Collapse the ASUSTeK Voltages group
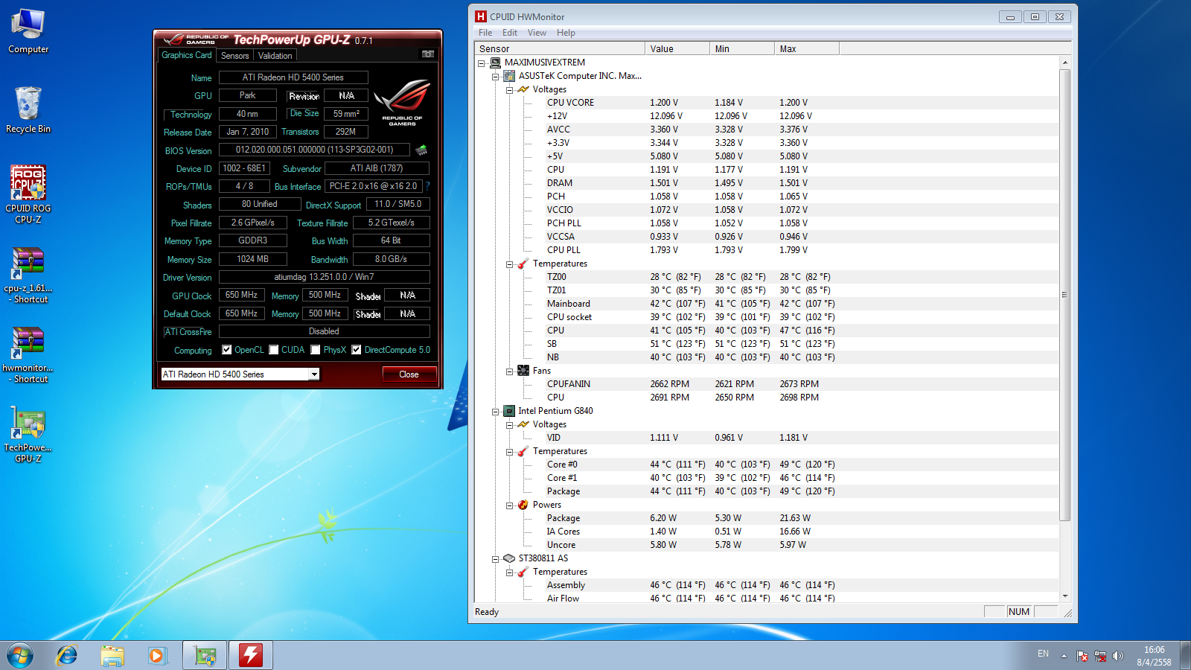1191x670 pixels. [x=510, y=90]
